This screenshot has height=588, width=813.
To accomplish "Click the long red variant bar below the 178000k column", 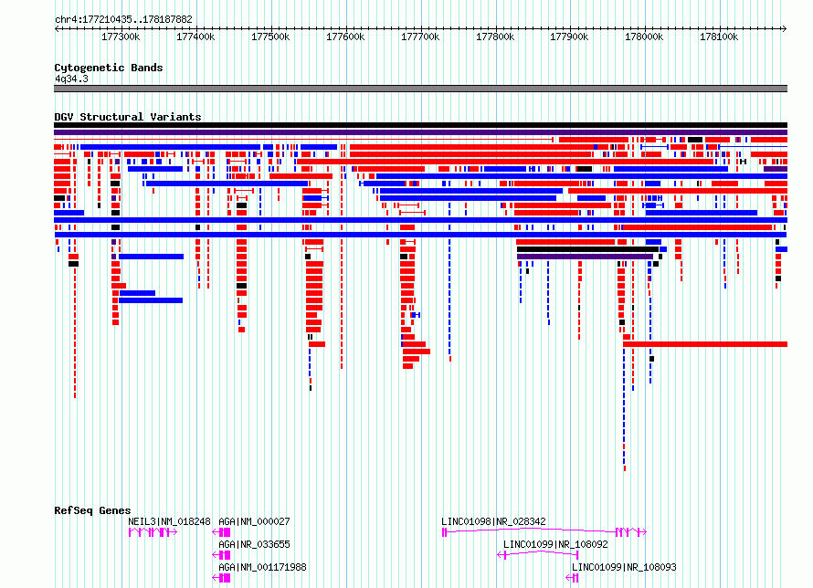I will [705, 344].
